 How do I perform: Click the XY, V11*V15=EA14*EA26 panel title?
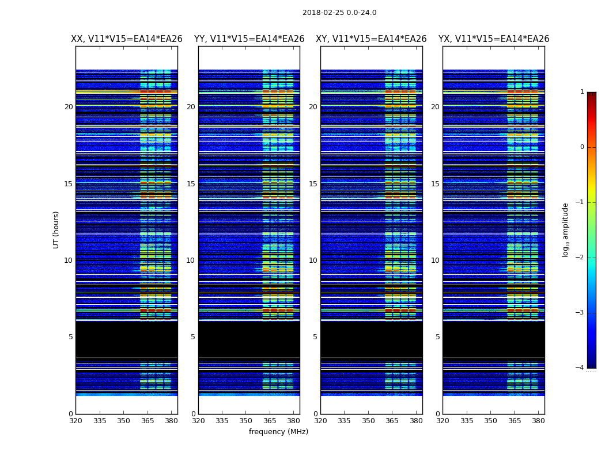(x=371, y=39)
